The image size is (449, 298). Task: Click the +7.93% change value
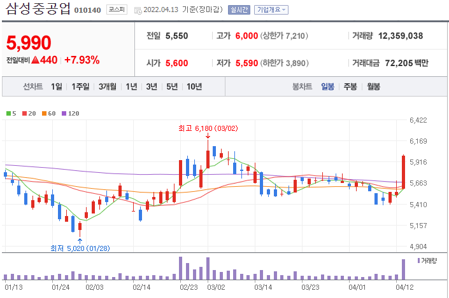[x=82, y=60]
